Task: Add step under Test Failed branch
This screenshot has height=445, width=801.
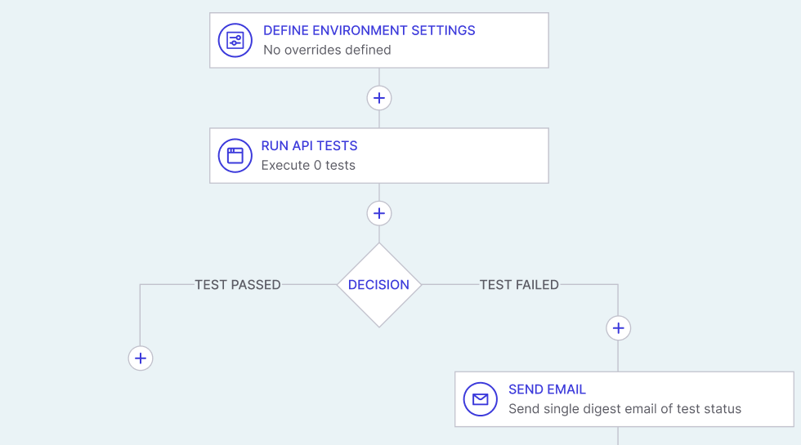Action: point(619,328)
